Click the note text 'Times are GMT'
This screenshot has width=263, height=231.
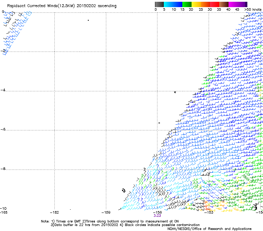(69, 221)
